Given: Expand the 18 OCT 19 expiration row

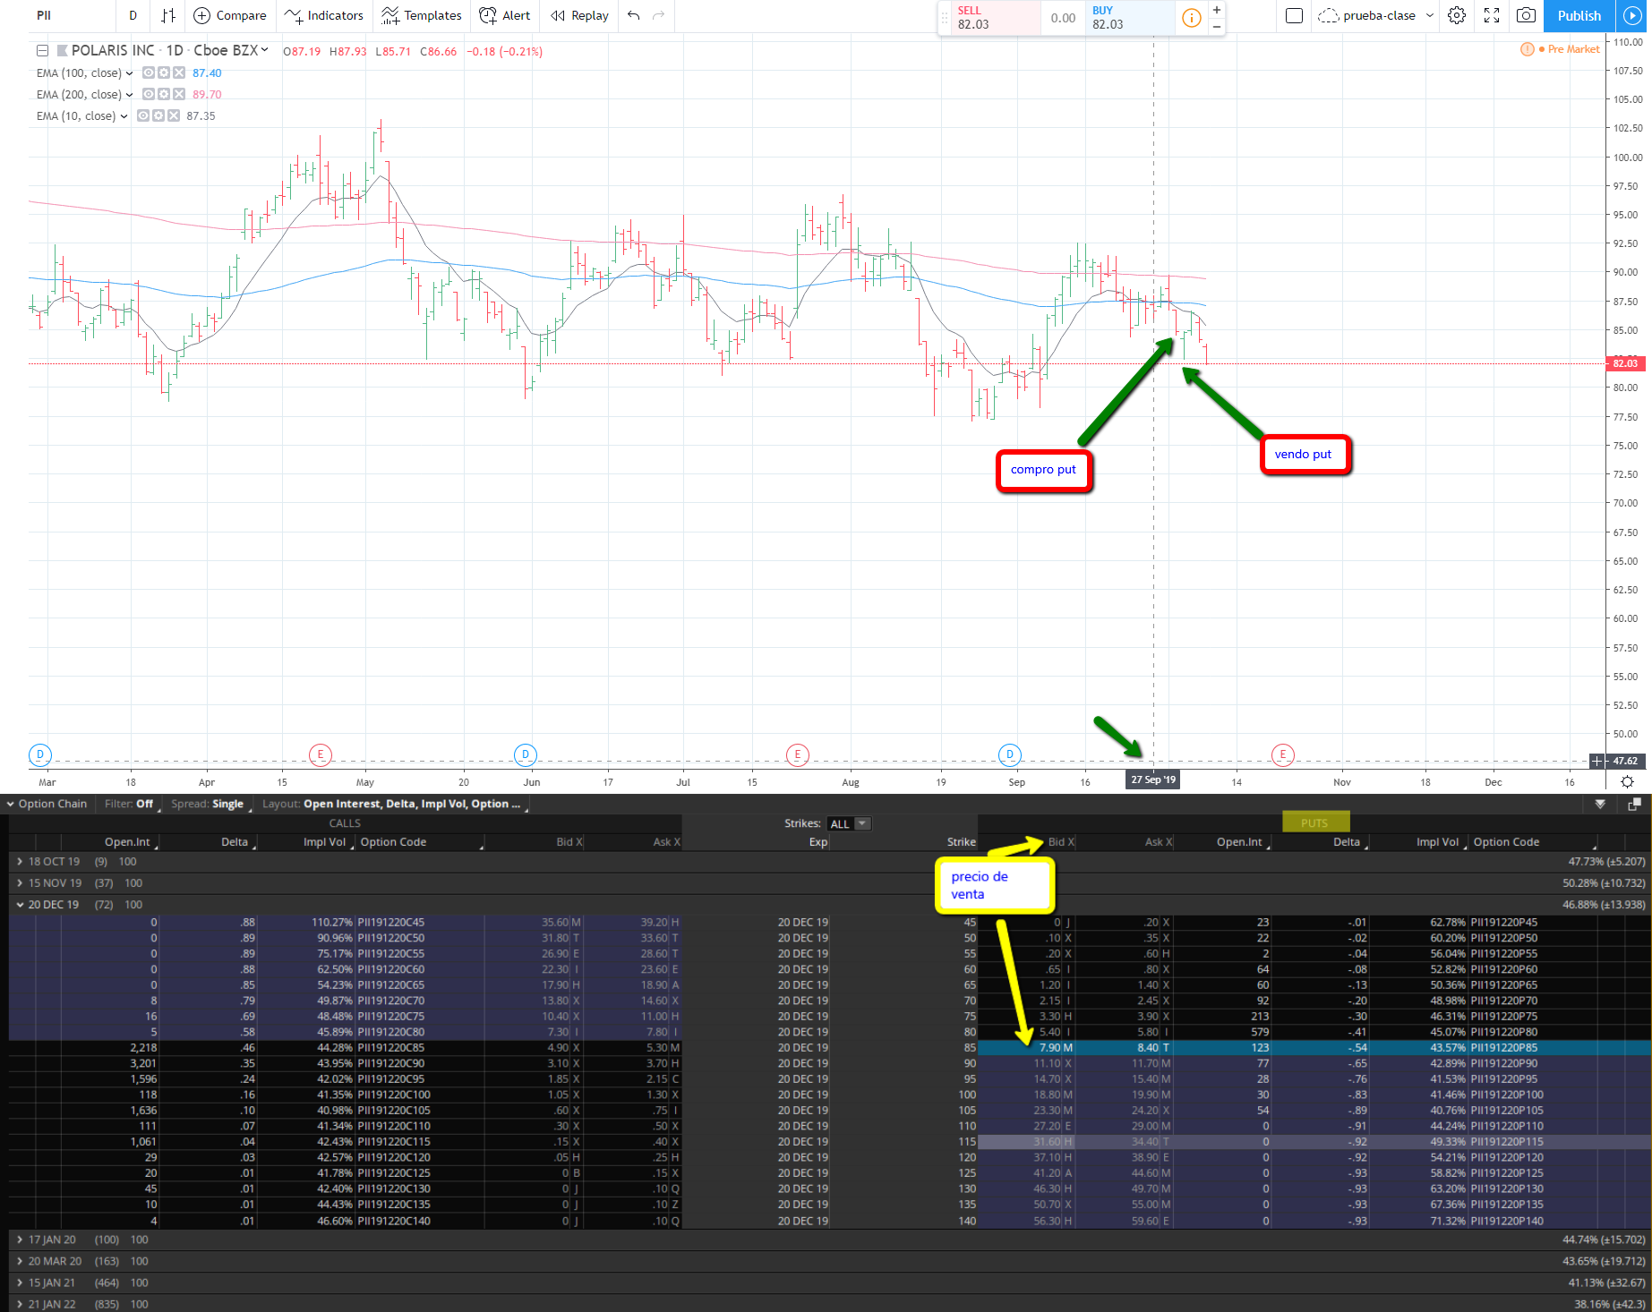Looking at the screenshot, I should pyautogui.click(x=20, y=862).
